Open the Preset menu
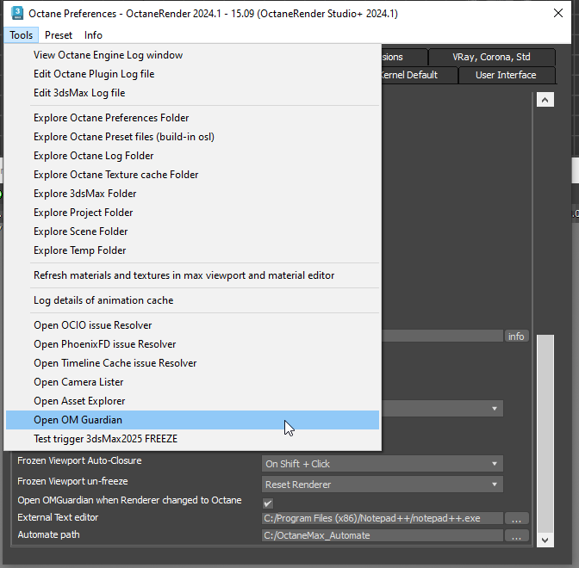The image size is (579, 568). [59, 35]
